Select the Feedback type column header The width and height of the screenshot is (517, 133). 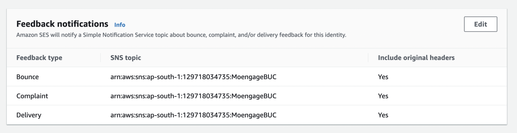point(39,58)
